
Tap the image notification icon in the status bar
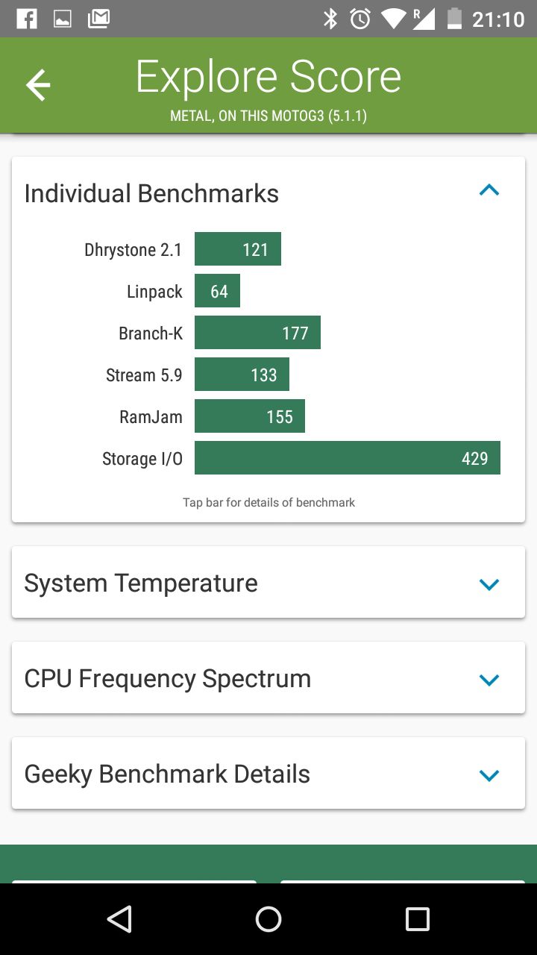pyautogui.click(x=63, y=19)
